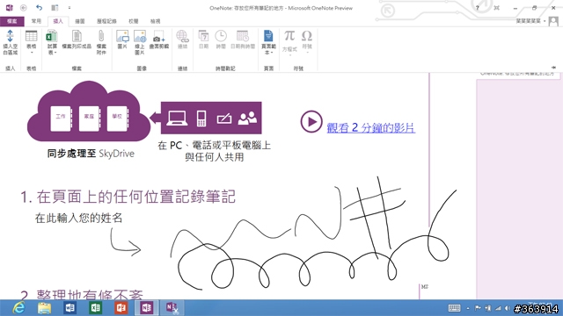Select the page entry in right page list
The image size is (563, 316).
[516, 74]
